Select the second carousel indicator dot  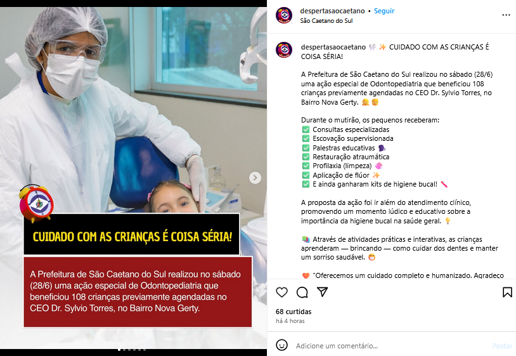click(124, 350)
